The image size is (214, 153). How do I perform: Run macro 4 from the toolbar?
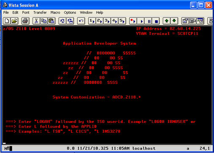(x=115, y=21)
